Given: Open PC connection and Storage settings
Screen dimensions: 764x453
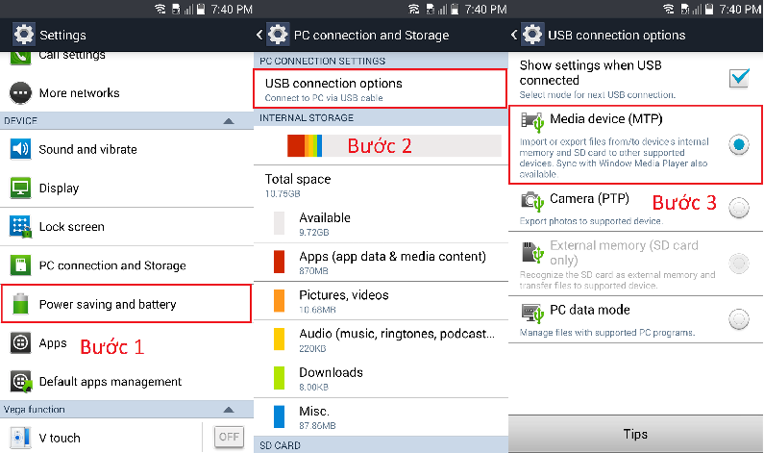Looking at the screenshot, I should (x=112, y=265).
